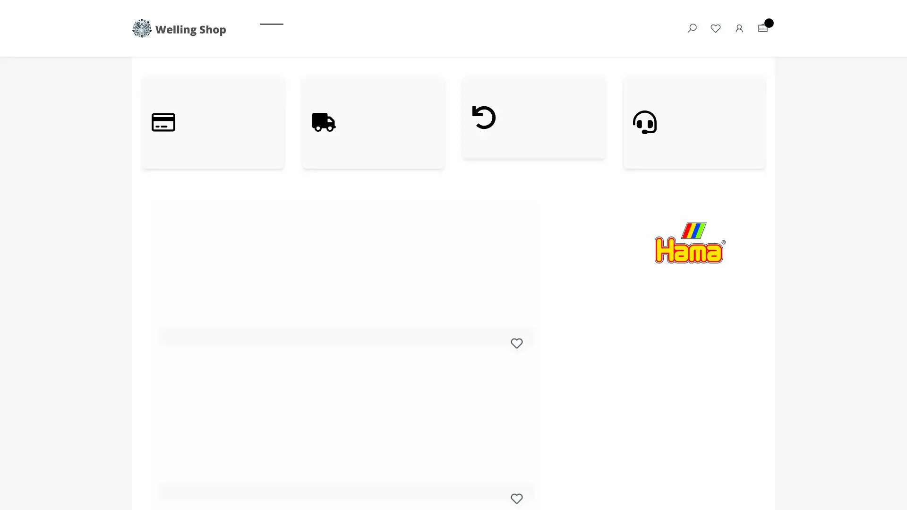Open the user account icon
The height and width of the screenshot is (510, 907).
click(x=739, y=28)
